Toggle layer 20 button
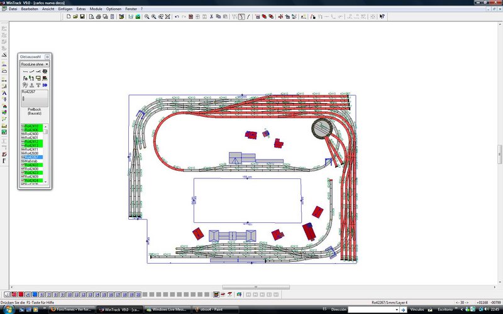503x314 pixels. [138, 295]
